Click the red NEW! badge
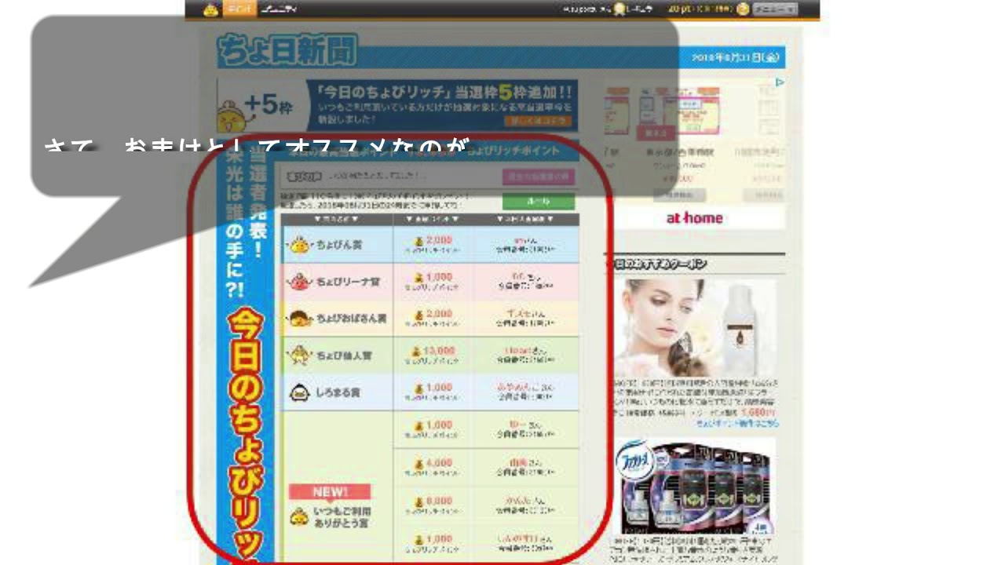 point(330,492)
